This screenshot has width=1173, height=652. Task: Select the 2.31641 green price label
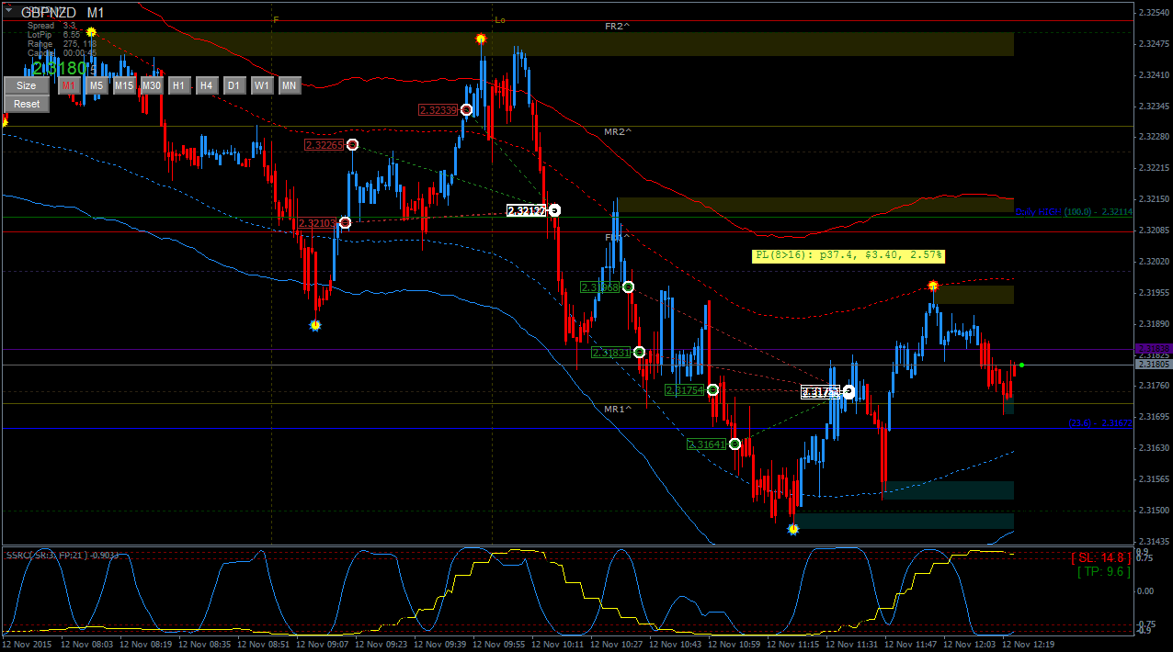(x=706, y=444)
